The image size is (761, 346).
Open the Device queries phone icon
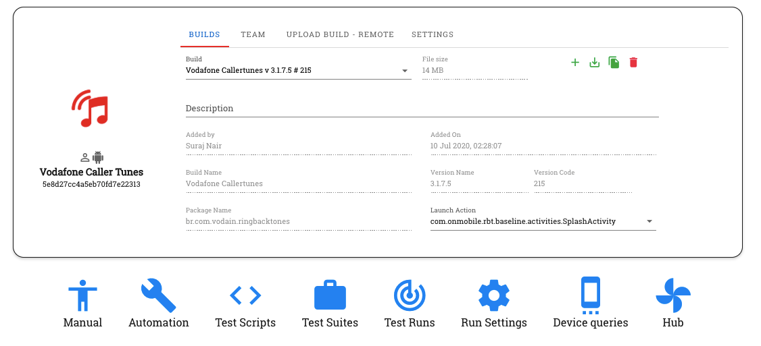pyautogui.click(x=591, y=295)
